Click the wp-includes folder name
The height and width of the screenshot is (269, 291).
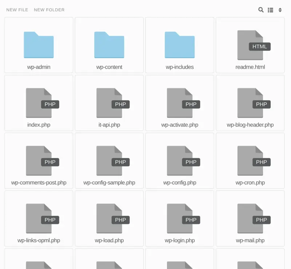click(x=180, y=67)
